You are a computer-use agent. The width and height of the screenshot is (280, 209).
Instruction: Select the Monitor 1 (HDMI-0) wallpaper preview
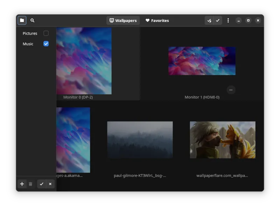coord(202,61)
